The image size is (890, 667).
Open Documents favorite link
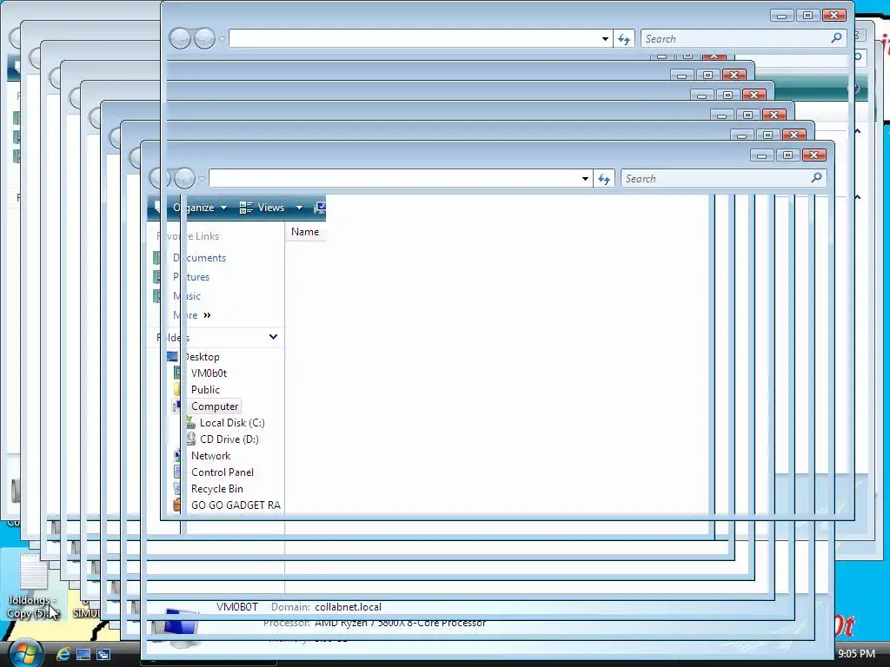pos(199,257)
